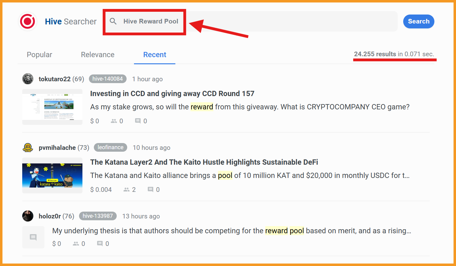
Task: Click the comments icon on Katana post
Action: tap(150, 190)
